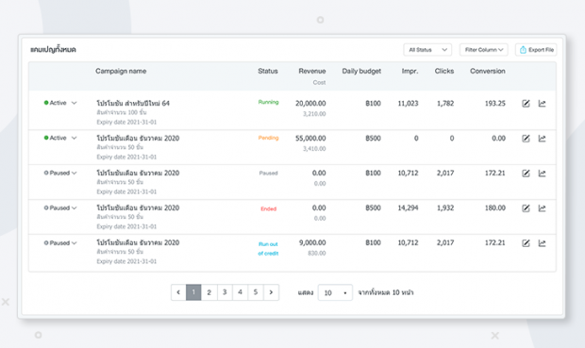The height and width of the screenshot is (348, 585).
Task: Click the Campaign name column header
Action: [x=121, y=71]
